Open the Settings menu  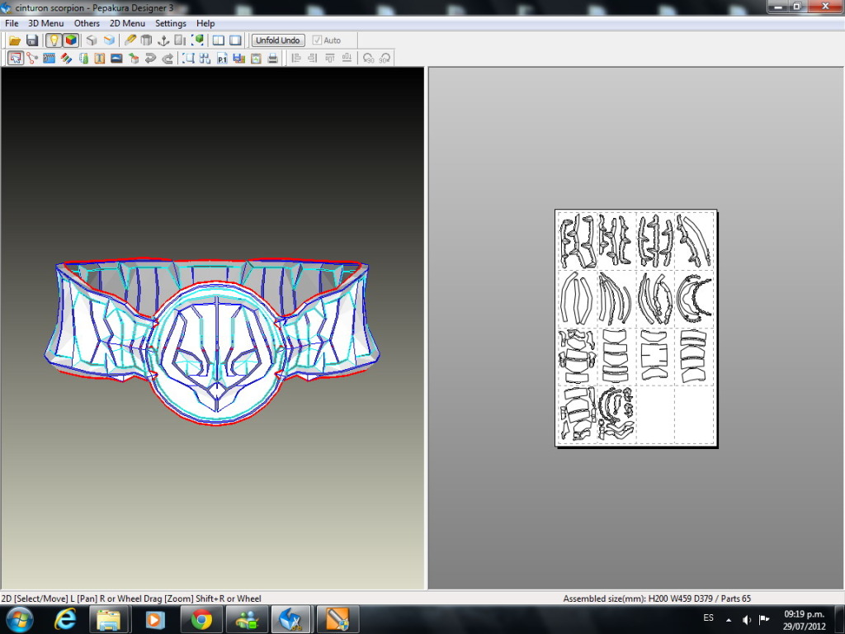(x=170, y=23)
